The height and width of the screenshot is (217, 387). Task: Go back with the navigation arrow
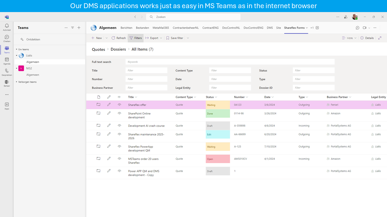[x=135, y=17]
